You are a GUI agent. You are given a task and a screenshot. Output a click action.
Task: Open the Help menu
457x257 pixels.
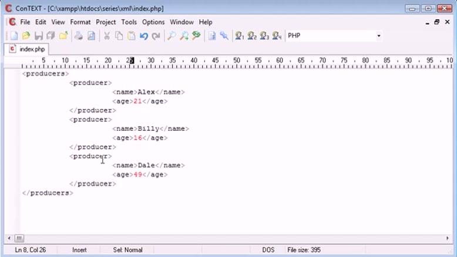(x=206, y=22)
